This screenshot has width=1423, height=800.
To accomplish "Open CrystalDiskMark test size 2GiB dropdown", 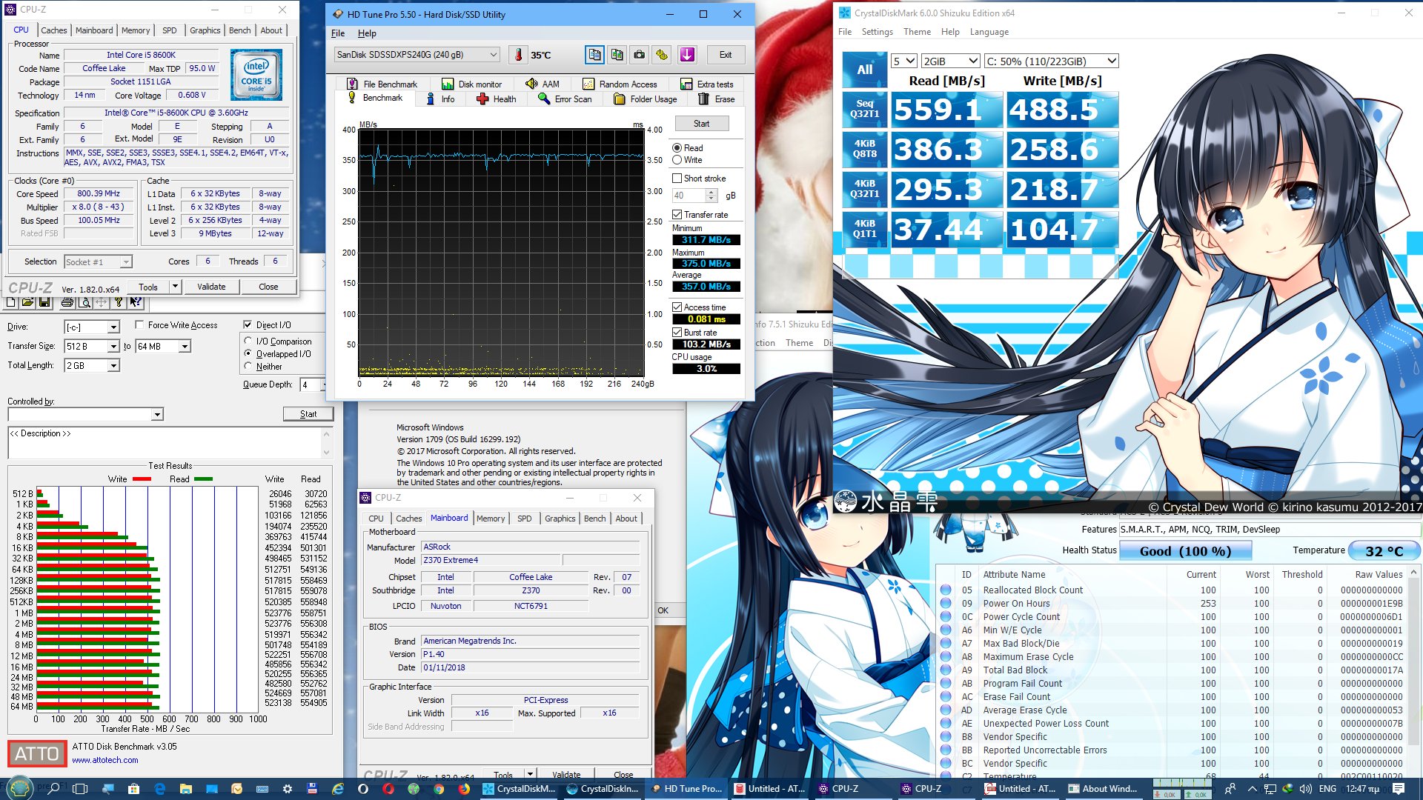I will 951,61.
